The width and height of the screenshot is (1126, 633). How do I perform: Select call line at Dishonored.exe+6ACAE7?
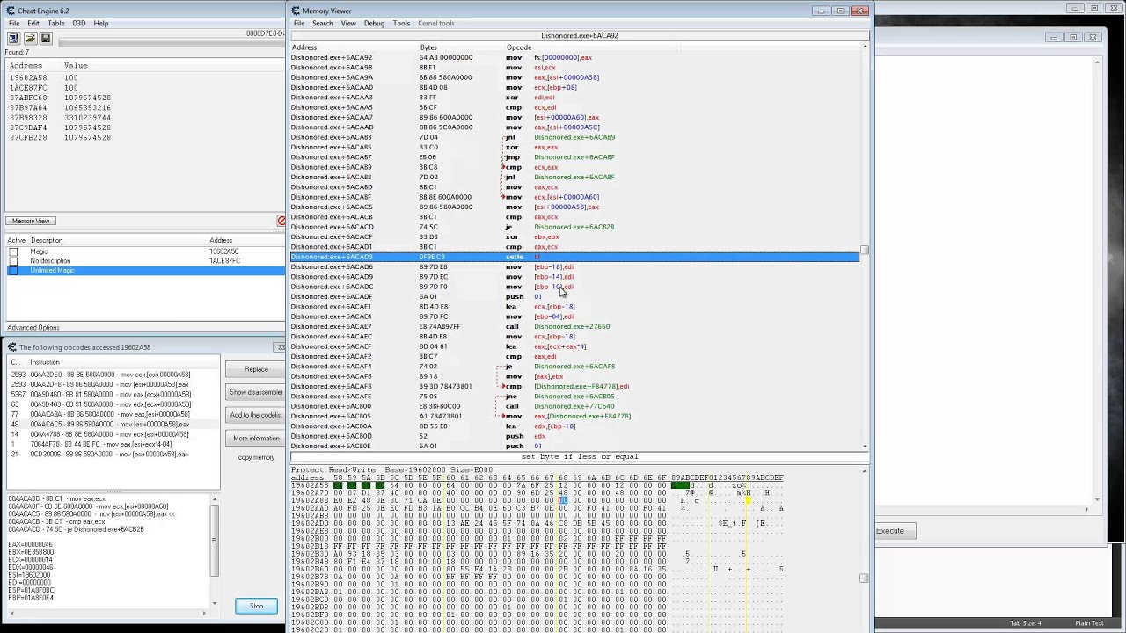574,326
